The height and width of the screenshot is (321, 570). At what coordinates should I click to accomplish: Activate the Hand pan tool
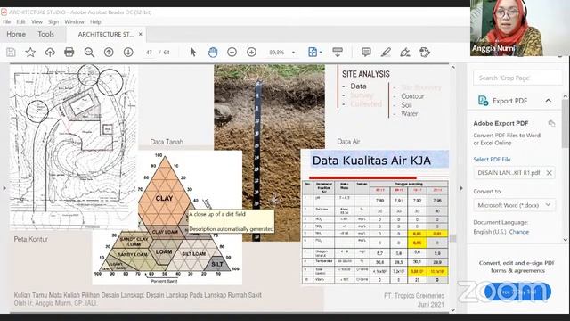click(x=213, y=53)
